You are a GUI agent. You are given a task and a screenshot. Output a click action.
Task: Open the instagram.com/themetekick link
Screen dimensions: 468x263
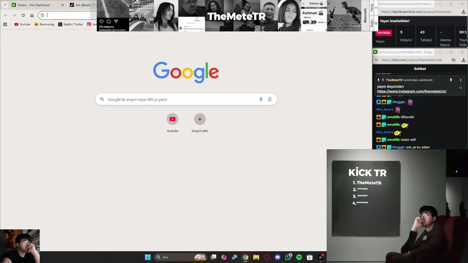[x=412, y=91]
